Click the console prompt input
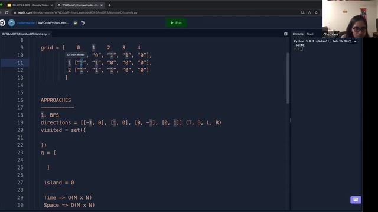 click(301, 49)
